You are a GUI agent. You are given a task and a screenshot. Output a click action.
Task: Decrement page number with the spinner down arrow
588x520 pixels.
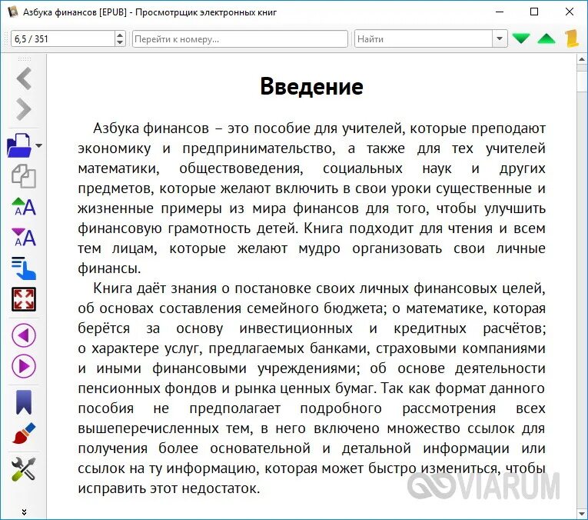click(x=120, y=43)
